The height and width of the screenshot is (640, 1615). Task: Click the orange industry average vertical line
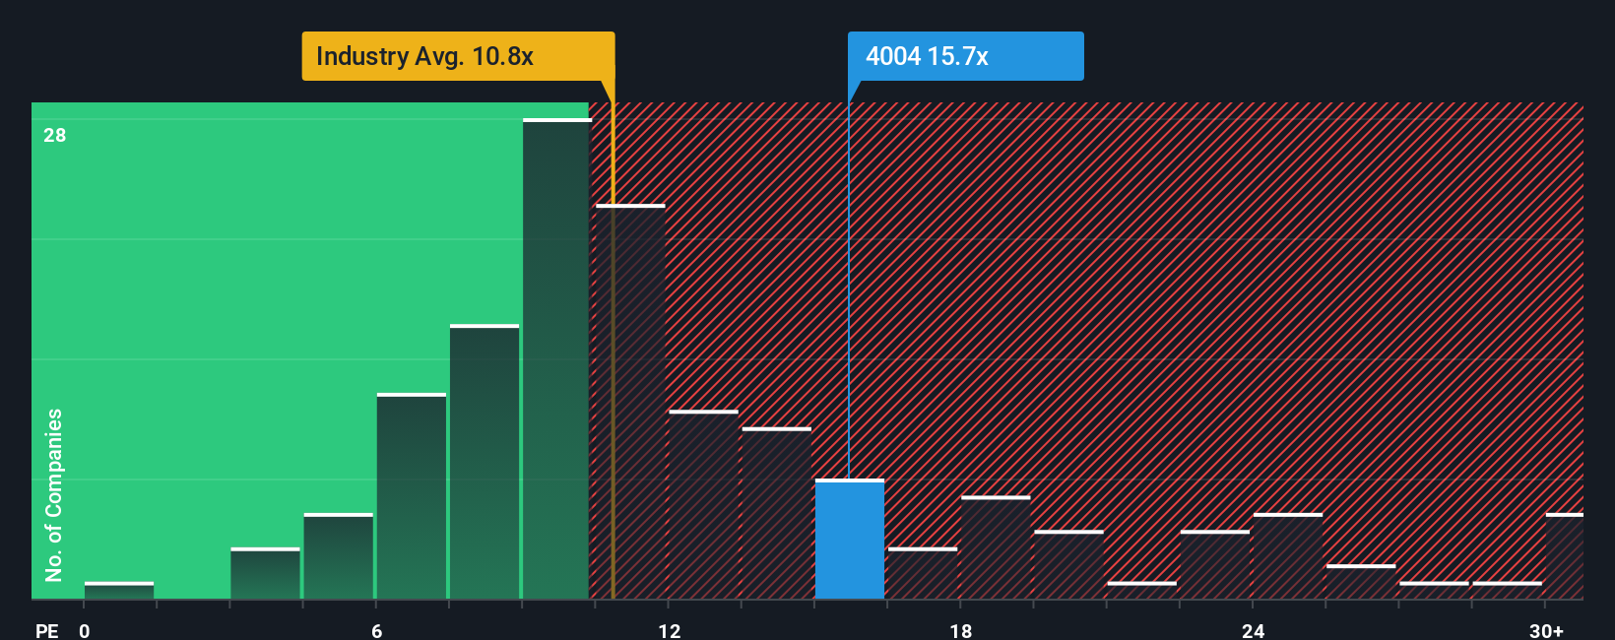click(613, 340)
